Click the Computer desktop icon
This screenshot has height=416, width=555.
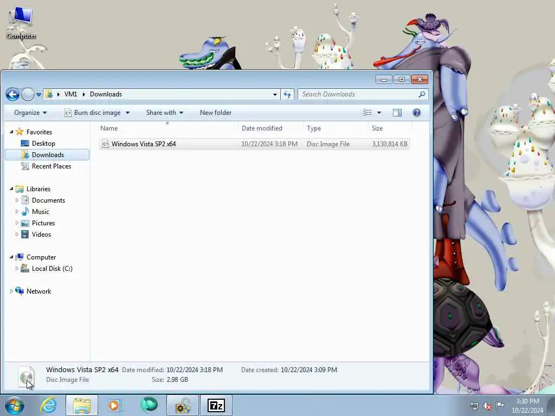click(x=21, y=23)
